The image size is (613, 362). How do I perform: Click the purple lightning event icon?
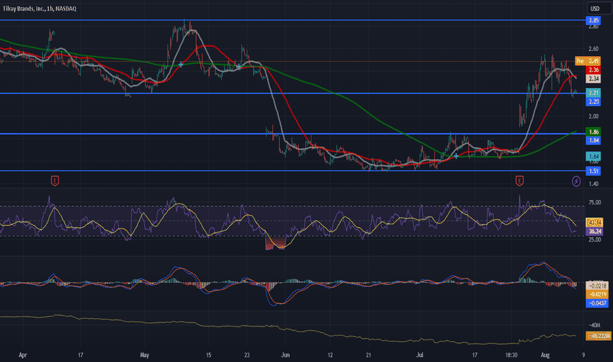click(x=576, y=181)
